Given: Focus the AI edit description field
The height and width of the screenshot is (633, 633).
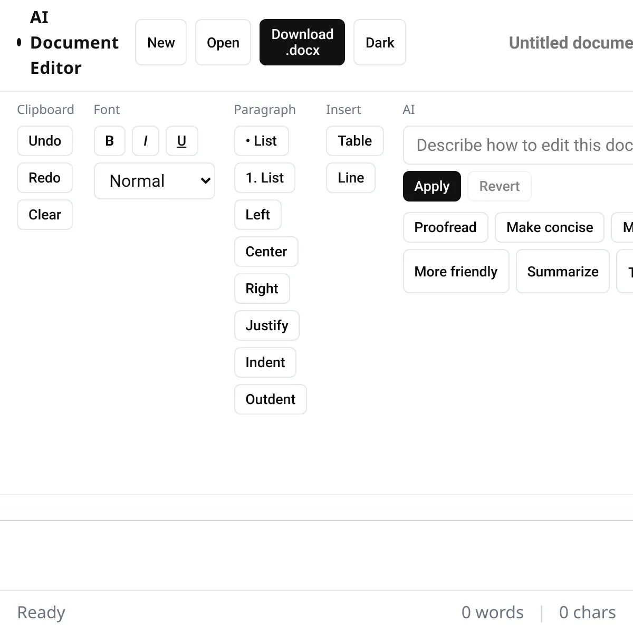Looking at the screenshot, I should click(519, 145).
